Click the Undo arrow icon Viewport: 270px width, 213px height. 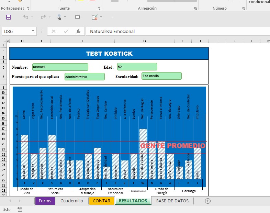(26, 17)
